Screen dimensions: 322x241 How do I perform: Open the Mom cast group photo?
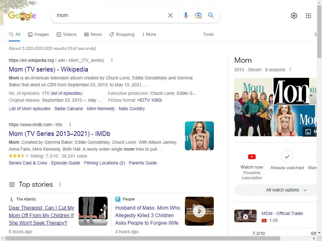254,107
